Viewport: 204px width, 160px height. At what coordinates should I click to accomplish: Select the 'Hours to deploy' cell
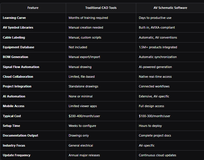[150, 126]
